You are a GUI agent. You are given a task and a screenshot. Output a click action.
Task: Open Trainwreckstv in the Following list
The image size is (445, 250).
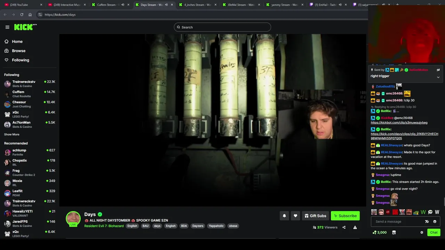coord(30,84)
